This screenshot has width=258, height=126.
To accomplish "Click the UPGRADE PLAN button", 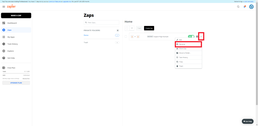I will click(16, 83).
